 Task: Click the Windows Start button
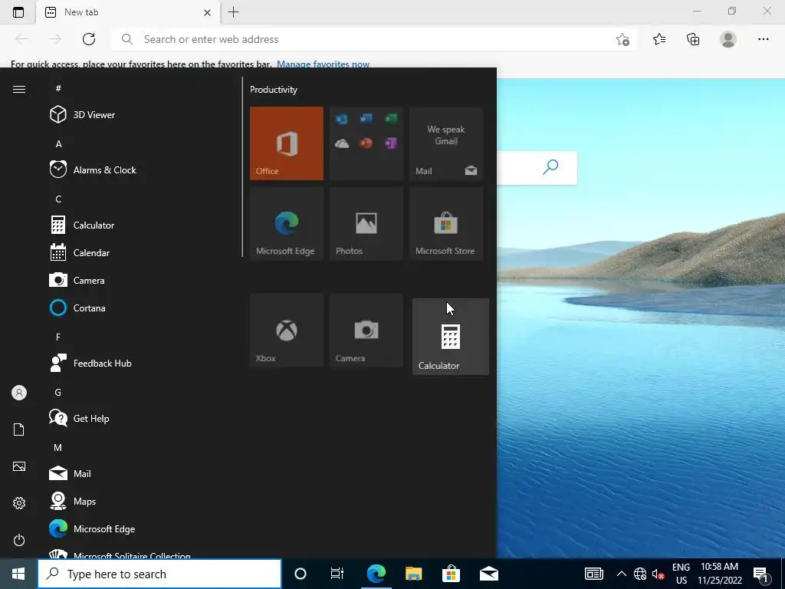18,574
